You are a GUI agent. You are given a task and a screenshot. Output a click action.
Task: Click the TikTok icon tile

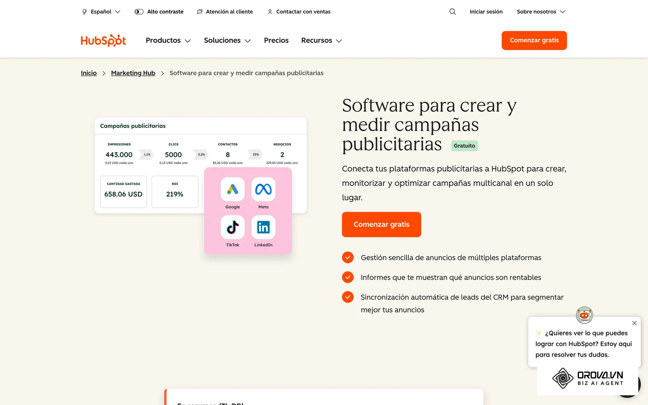coord(232,227)
